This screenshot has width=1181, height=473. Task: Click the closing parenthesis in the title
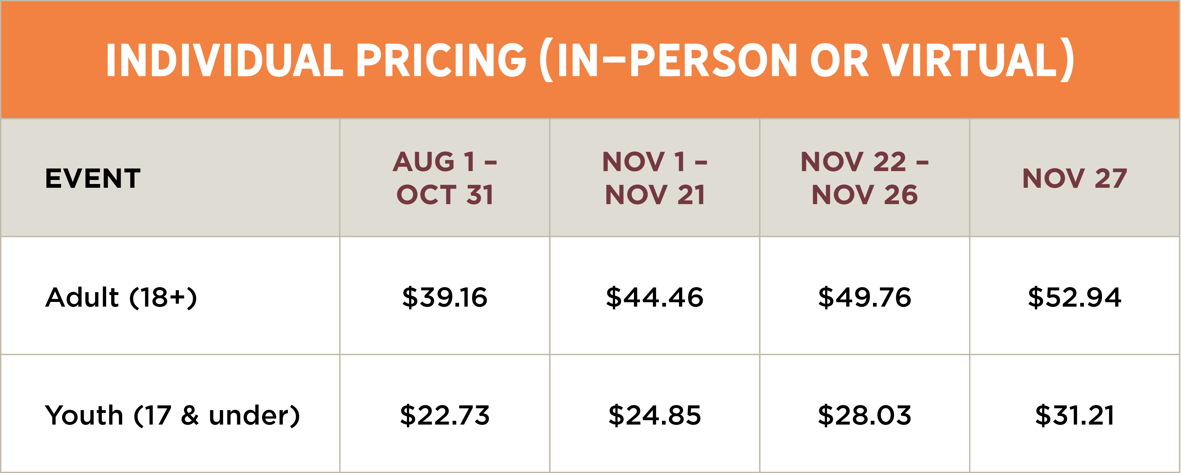(1067, 60)
